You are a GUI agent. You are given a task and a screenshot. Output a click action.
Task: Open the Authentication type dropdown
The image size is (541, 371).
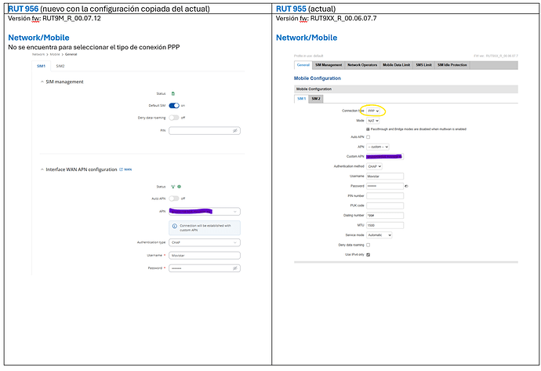point(205,242)
